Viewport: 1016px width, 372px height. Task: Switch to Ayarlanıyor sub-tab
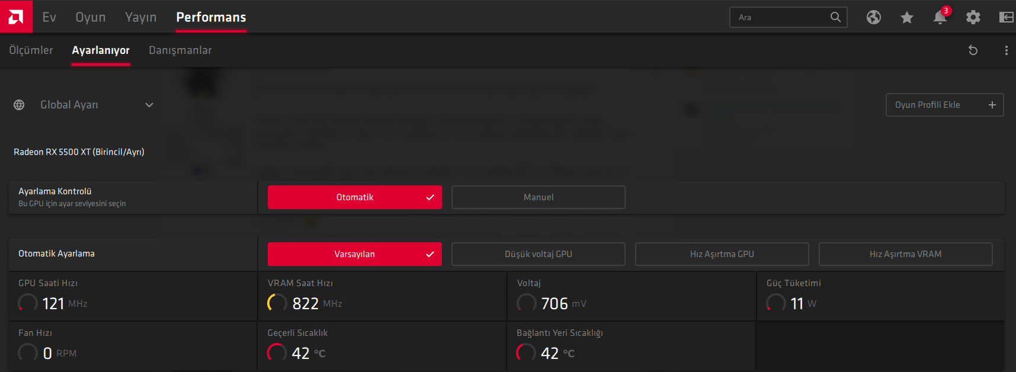101,50
